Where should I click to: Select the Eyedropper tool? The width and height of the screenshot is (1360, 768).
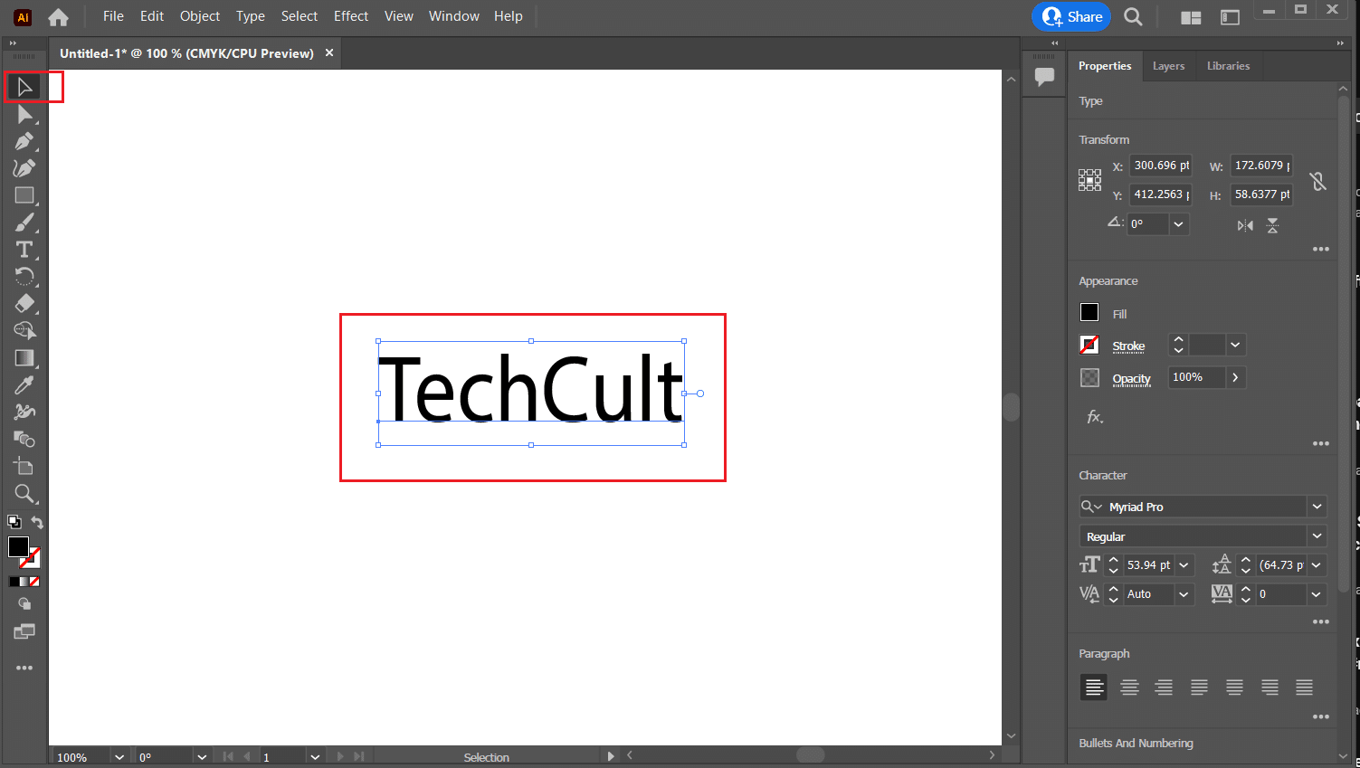(24, 385)
